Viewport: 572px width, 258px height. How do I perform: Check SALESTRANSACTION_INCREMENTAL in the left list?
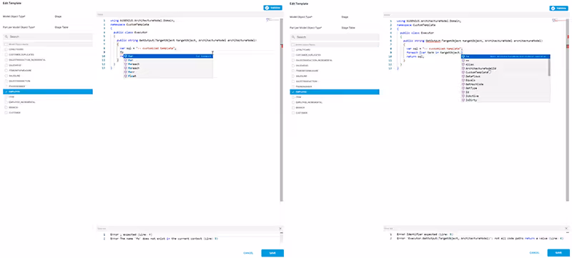click(x=6, y=60)
